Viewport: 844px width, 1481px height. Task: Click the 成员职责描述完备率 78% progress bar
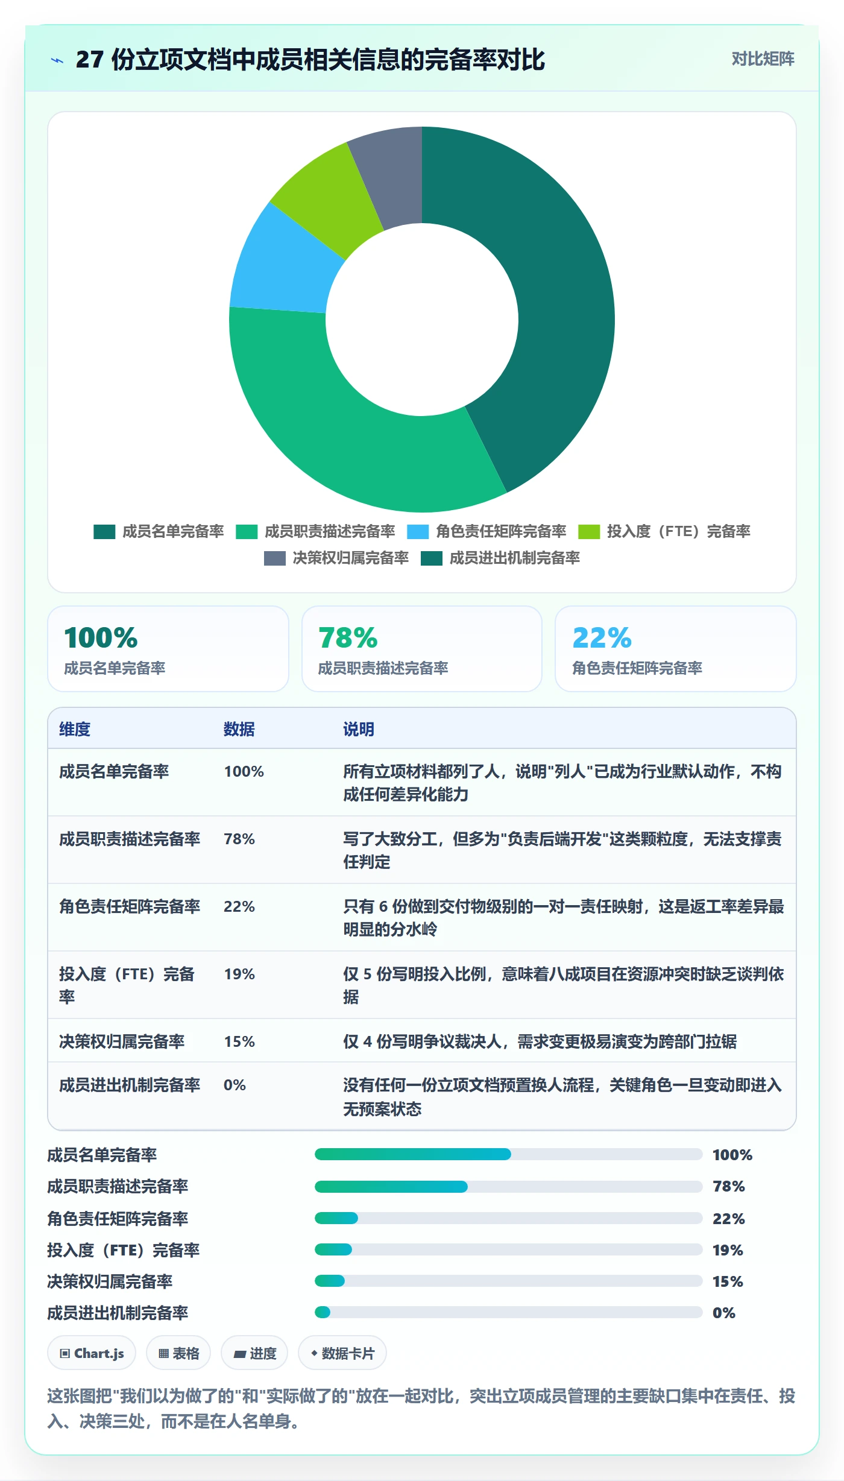pyautogui.click(x=508, y=1186)
